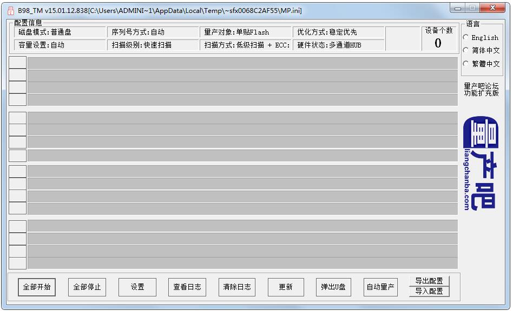Click the app icon in title bar
This screenshot has width=513, height=311.
(x=11, y=10)
